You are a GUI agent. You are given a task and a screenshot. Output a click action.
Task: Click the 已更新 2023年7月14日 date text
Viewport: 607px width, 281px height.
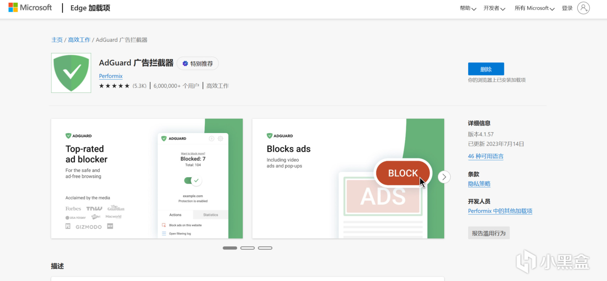(x=496, y=144)
